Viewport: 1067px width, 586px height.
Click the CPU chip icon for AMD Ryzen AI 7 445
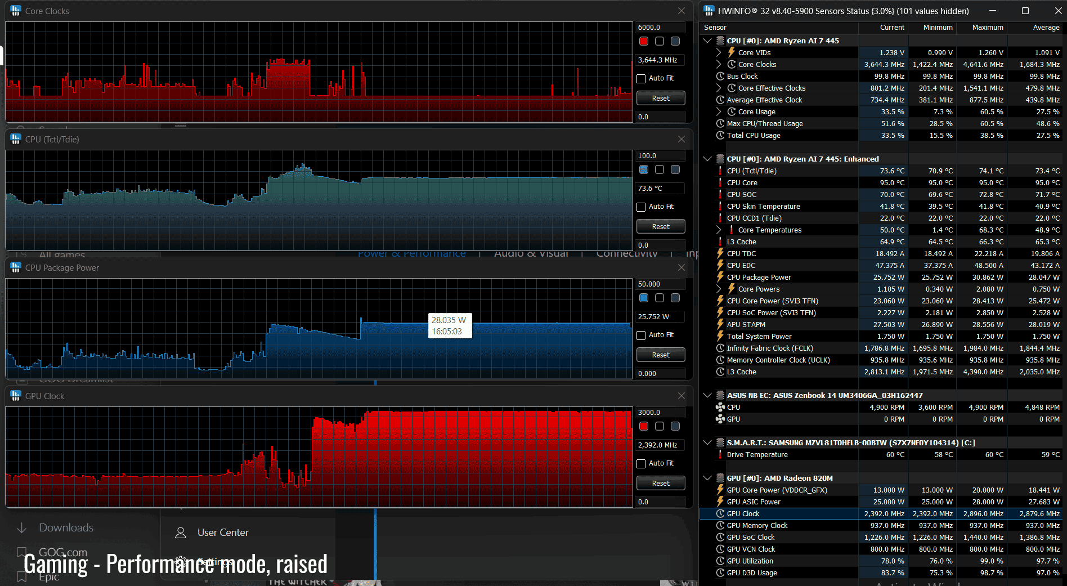720,41
